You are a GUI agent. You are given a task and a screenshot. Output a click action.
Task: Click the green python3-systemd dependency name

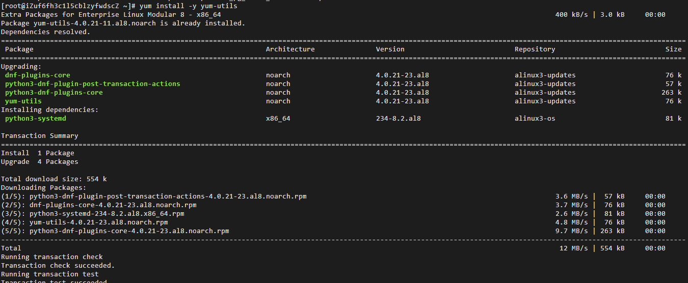[x=35, y=119]
